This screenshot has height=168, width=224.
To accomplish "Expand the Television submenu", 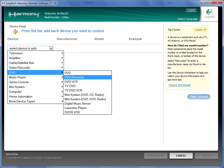I will click(36, 53).
